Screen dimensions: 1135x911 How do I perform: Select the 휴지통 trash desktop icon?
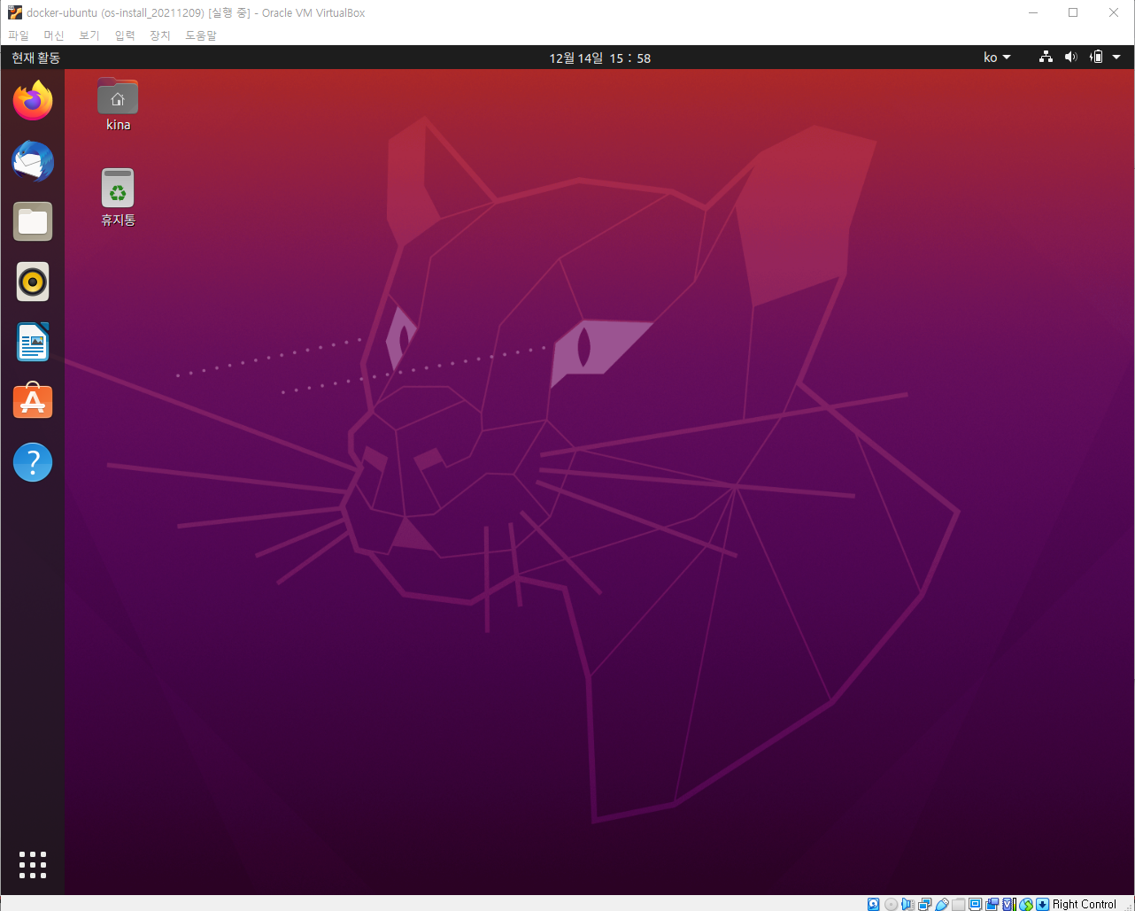point(118,197)
